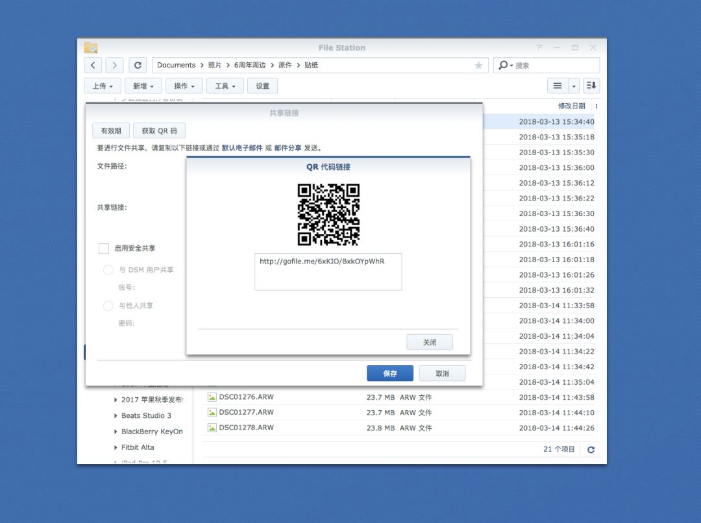The width and height of the screenshot is (701, 523).
Task: Refresh the item count in the status bar
Action: tap(591, 450)
